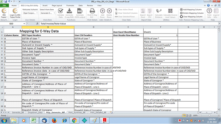Select cell 'Mapping for E-Way Data'
Screen dimensions: 221x124
[39, 31]
